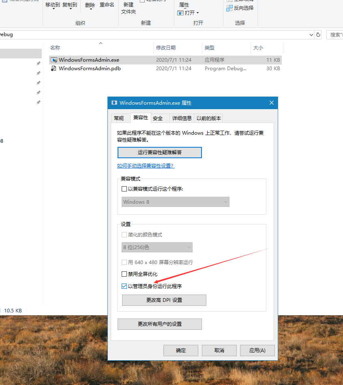The height and width of the screenshot is (385, 343).
Task: Open the 打开 dropdown arrow in ribbon
Action: click(198, 13)
